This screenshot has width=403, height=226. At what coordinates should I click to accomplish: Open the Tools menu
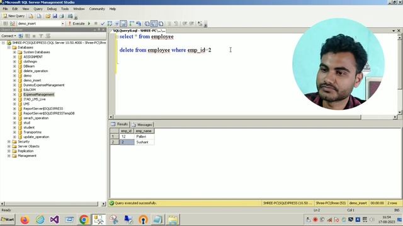point(65,9)
